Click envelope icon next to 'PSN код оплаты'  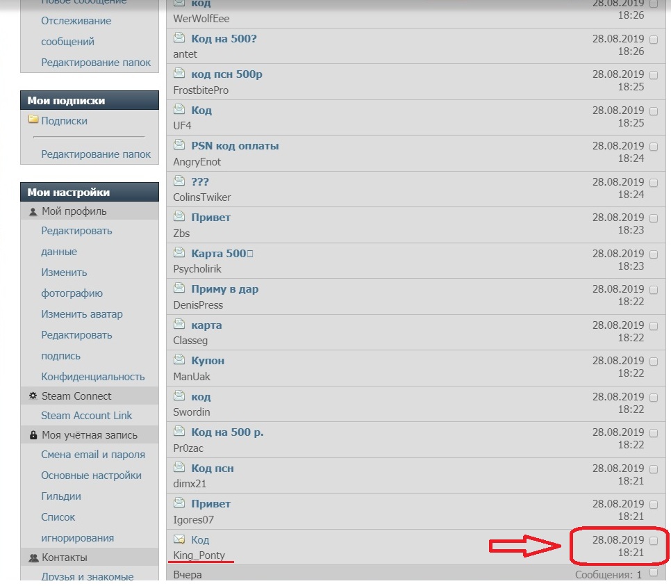(179, 146)
